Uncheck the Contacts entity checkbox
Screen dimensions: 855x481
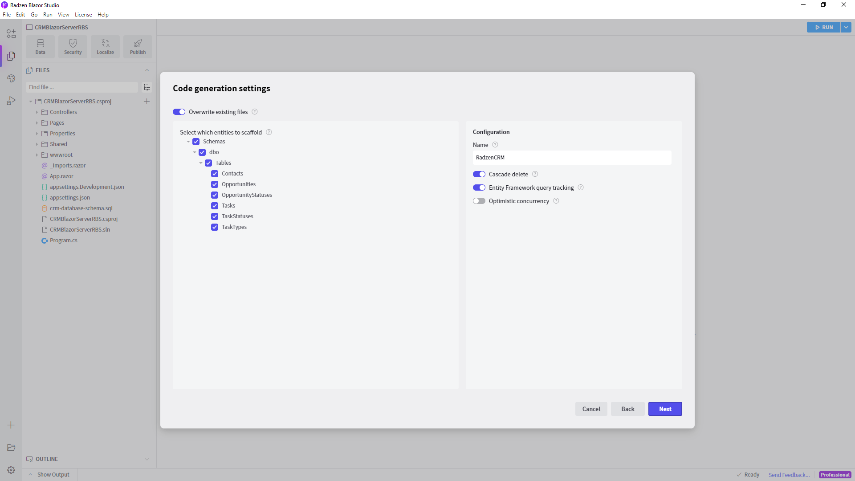[x=215, y=174]
